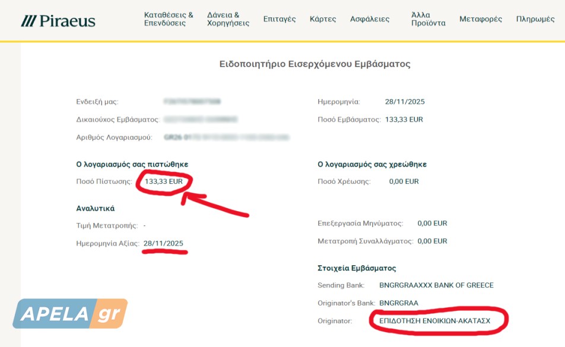This screenshot has width=565, height=347.
Task: Click the Ποσό Εμβάσματος amount 133,33 EUR
Action: point(404,119)
